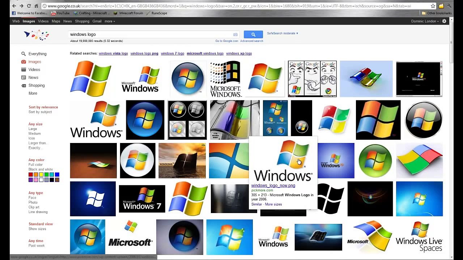Screen dimensions: 463x260
Task: Open the 'Exactly...' size option
Action: click(x=35, y=148)
